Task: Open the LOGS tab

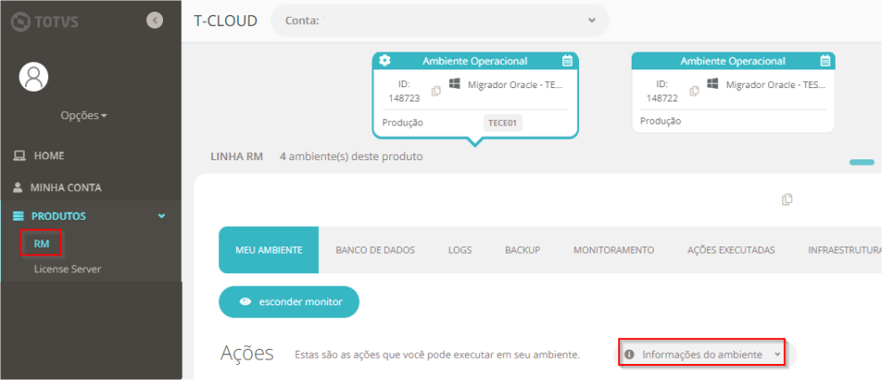Action: click(x=460, y=250)
